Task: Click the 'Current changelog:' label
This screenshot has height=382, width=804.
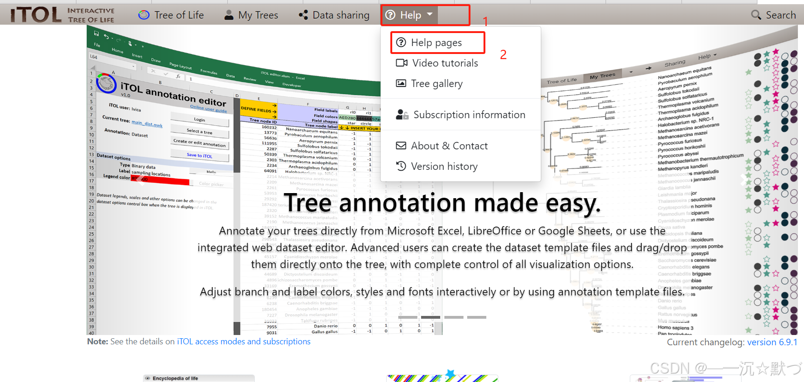Action: (706, 342)
